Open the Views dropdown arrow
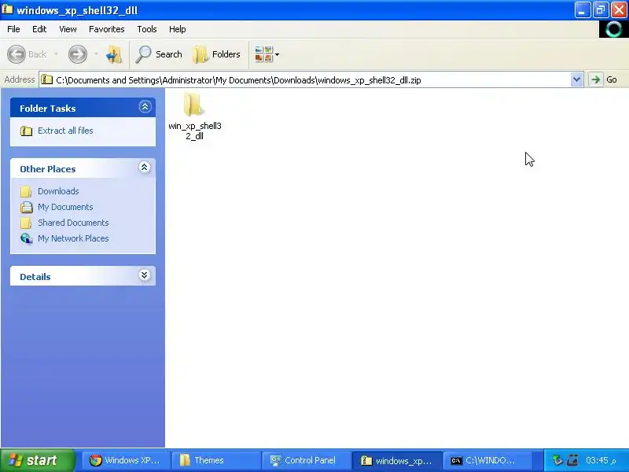The image size is (629, 472). coord(278,54)
